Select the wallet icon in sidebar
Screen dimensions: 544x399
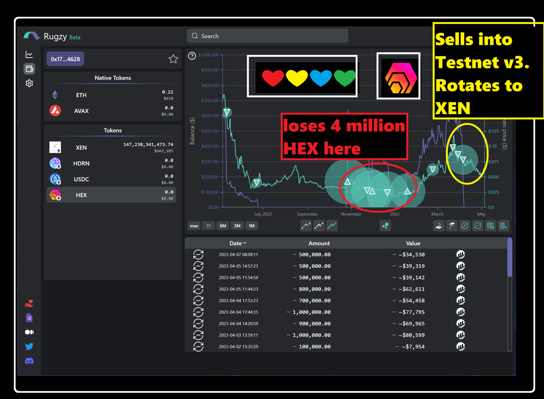[29, 69]
